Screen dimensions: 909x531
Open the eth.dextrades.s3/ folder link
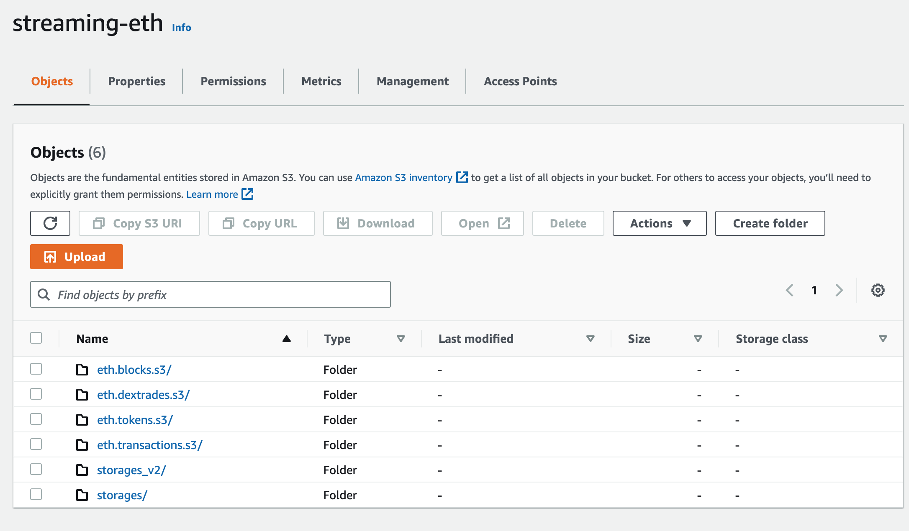143,395
